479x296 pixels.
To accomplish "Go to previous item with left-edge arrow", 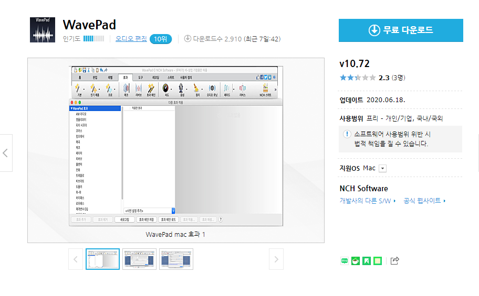I will pyautogui.click(x=5, y=153).
